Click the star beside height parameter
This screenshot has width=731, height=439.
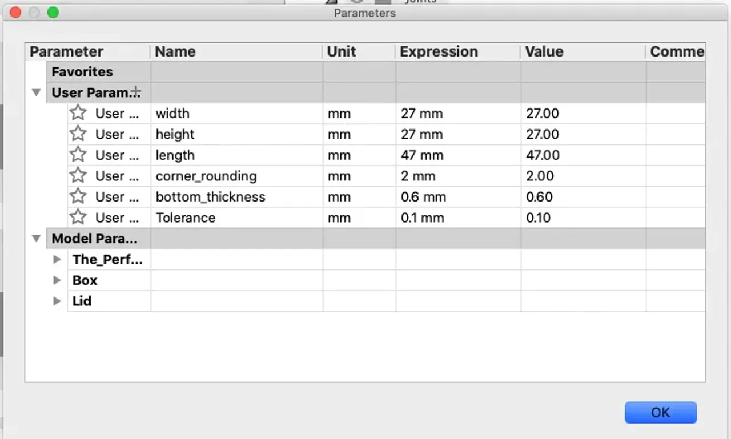click(x=78, y=134)
